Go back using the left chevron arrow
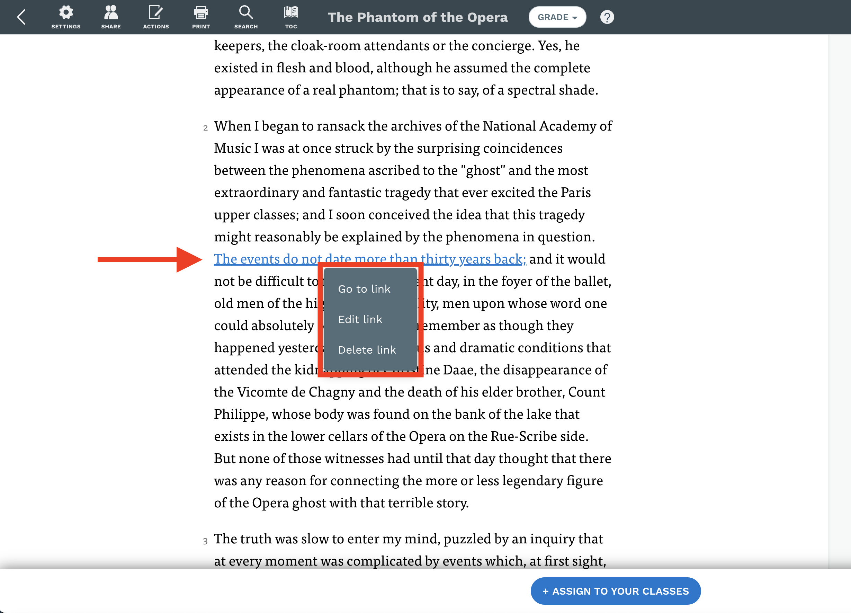Image resolution: width=851 pixels, height=613 pixels. point(21,17)
